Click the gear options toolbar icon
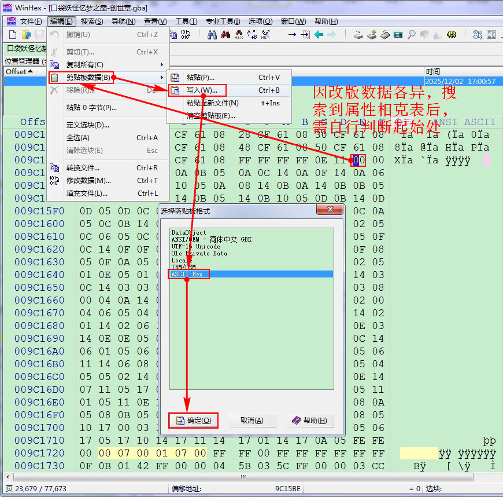 click(x=452, y=34)
